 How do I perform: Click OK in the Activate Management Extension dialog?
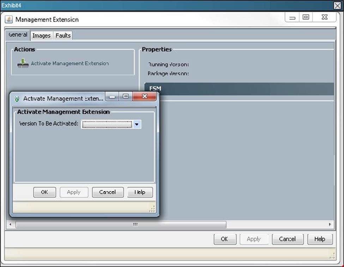pos(44,192)
